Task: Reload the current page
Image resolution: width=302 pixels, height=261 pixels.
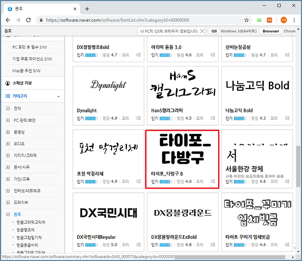Action: click(x=29, y=20)
